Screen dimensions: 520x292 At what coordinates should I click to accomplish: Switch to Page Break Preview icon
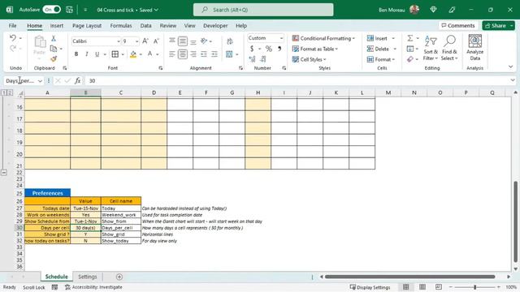[x=439, y=286]
